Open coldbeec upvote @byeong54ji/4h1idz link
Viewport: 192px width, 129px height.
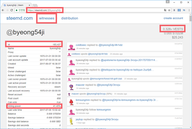(98, 54)
